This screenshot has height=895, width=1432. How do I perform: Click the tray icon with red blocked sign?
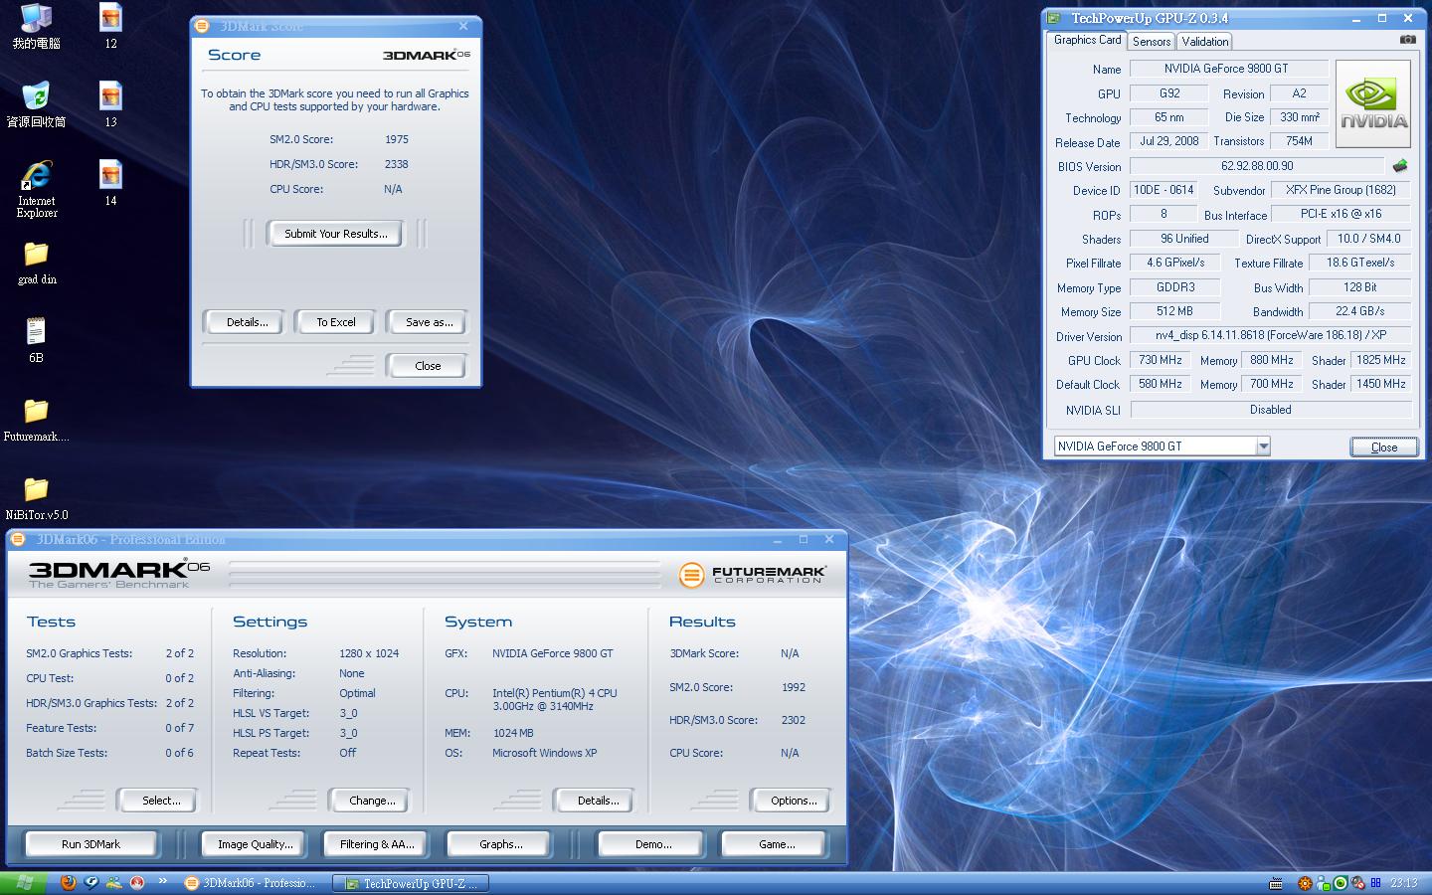(x=1358, y=883)
